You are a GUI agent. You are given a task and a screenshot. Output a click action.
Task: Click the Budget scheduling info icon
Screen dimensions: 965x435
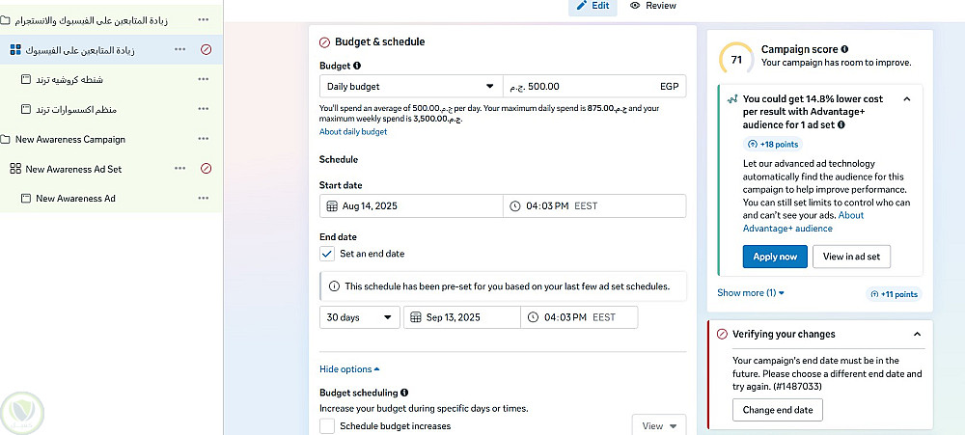click(x=404, y=394)
